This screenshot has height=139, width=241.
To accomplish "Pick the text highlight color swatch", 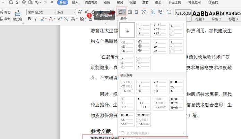I will (81, 19).
